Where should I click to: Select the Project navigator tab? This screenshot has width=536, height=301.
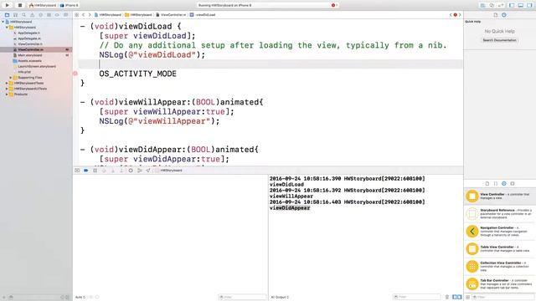(7, 15)
